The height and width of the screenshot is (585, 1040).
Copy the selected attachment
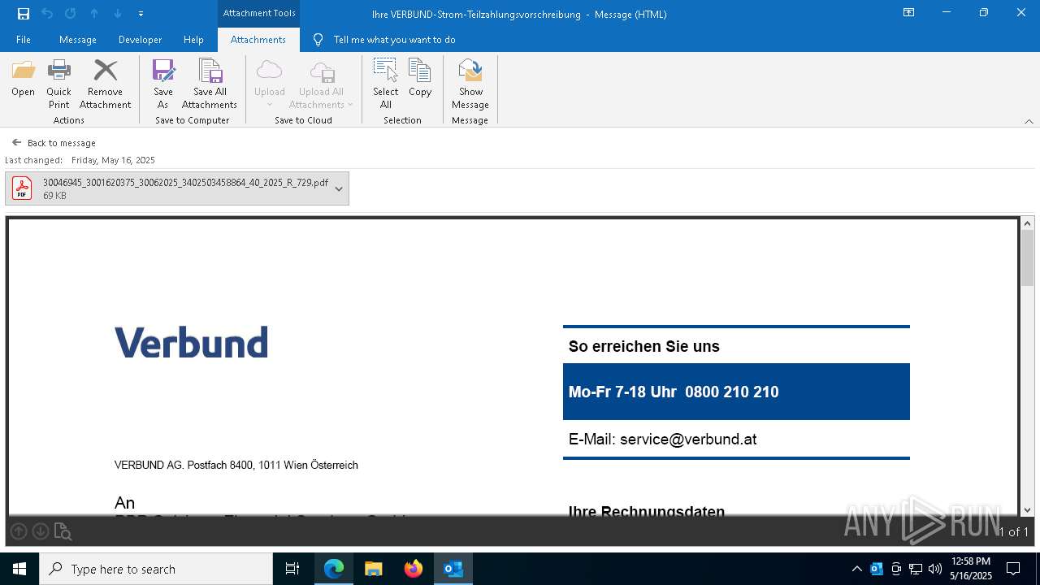click(420, 78)
